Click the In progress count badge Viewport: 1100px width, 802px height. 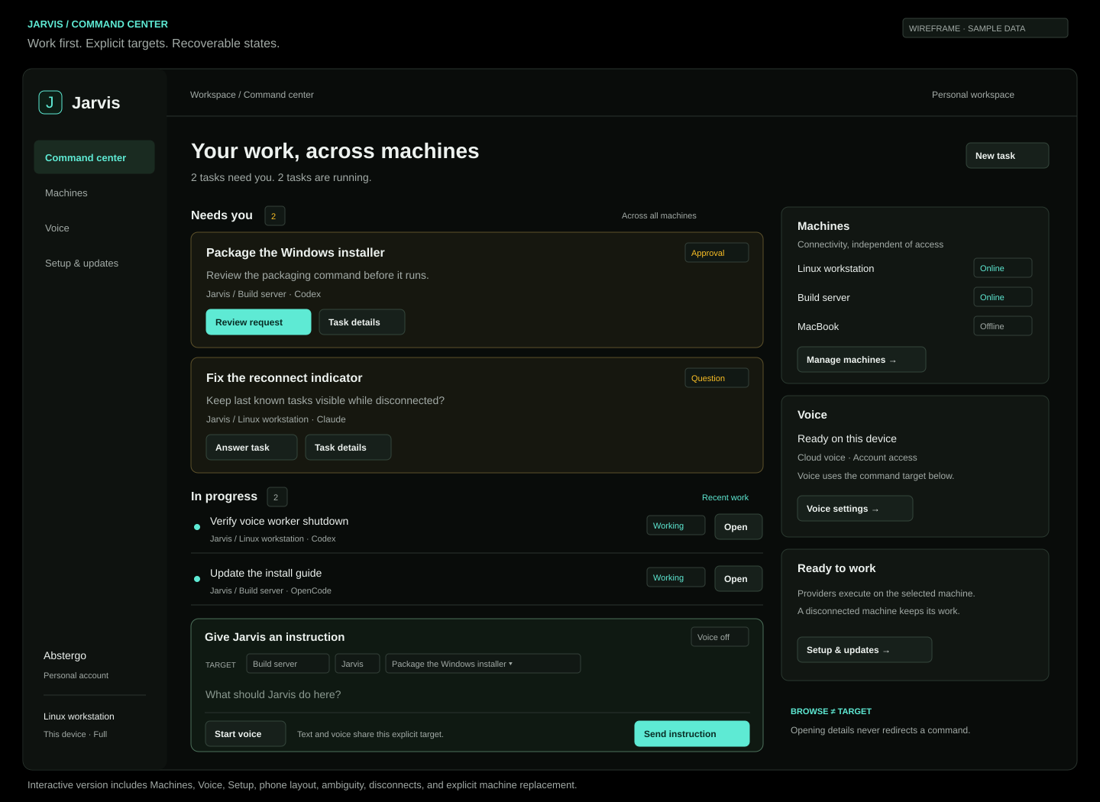click(x=277, y=497)
